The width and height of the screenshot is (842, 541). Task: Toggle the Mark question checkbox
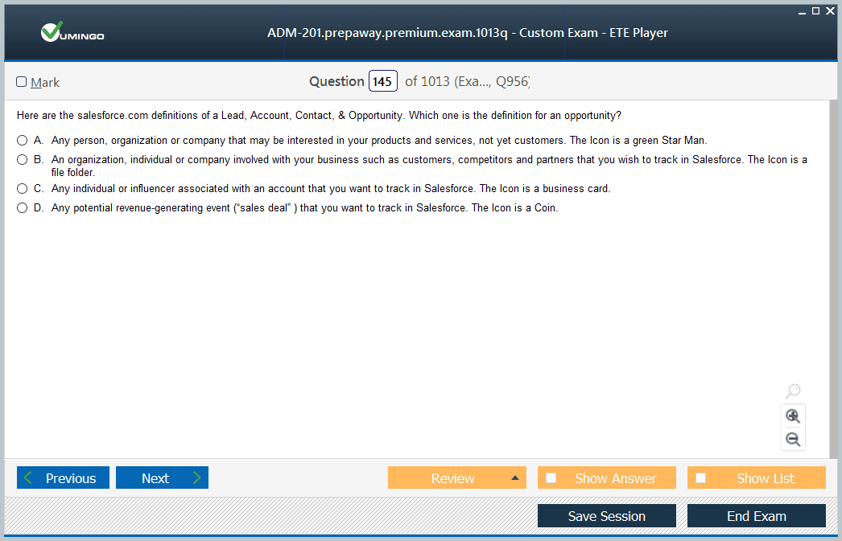tap(22, 82)
